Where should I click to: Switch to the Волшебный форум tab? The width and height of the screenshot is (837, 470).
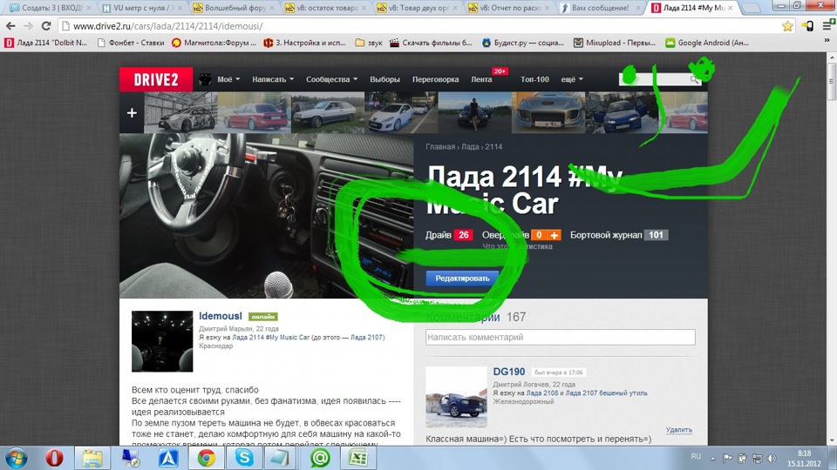coord(234,8)
